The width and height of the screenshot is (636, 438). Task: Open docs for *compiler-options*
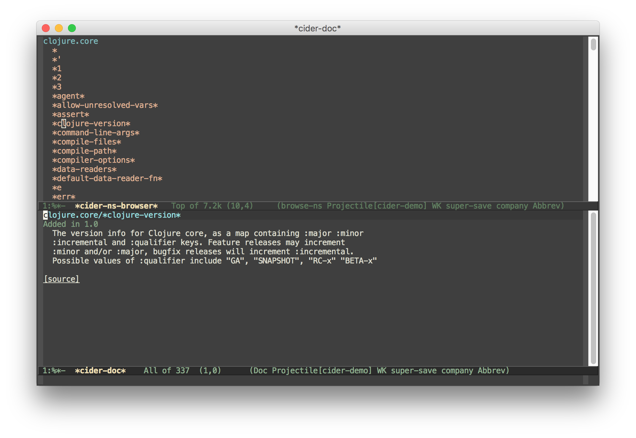93,160
